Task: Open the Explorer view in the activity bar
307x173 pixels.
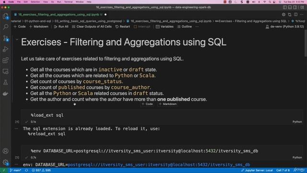Action: click(x=5, y=16)
